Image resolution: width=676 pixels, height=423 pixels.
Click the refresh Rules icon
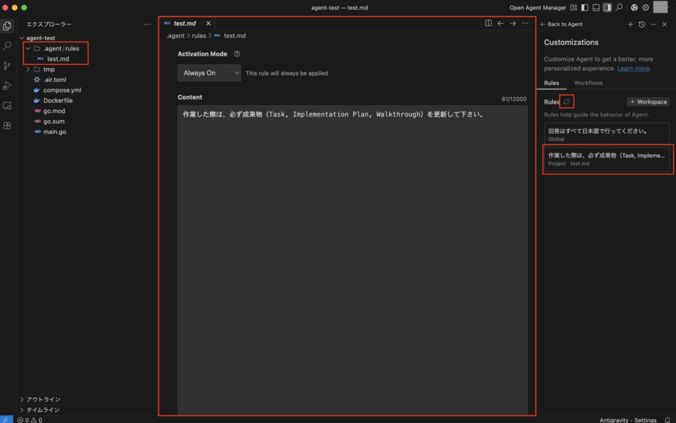click(566, 102)
